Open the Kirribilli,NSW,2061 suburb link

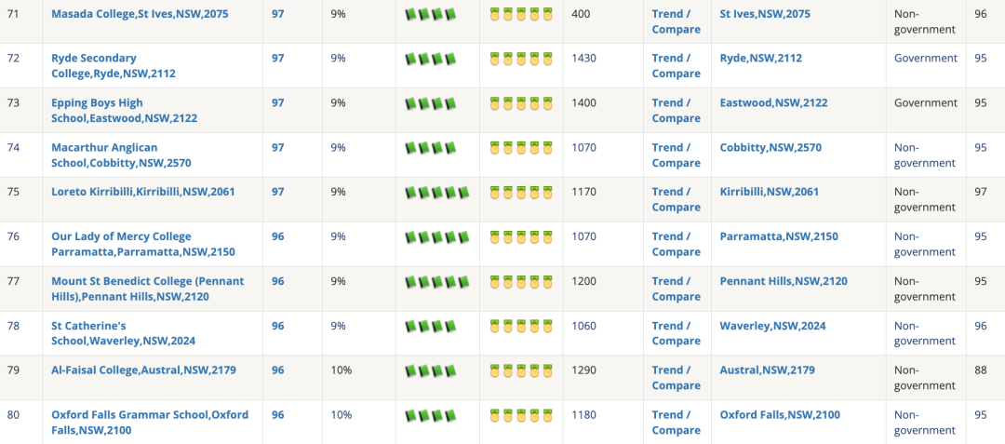coord(770,192)
